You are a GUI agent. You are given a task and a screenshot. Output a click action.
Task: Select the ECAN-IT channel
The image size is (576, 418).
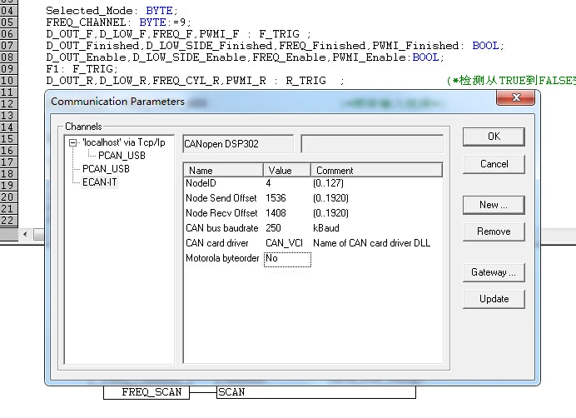[100, 182]
